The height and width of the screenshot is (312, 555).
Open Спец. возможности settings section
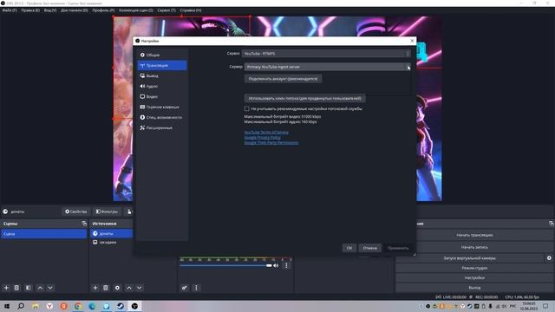pyautogui.click(x=162, y=117)
